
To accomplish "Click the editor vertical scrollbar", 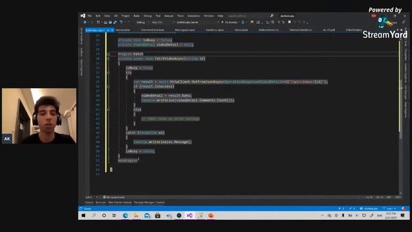I will pos(400,113).
